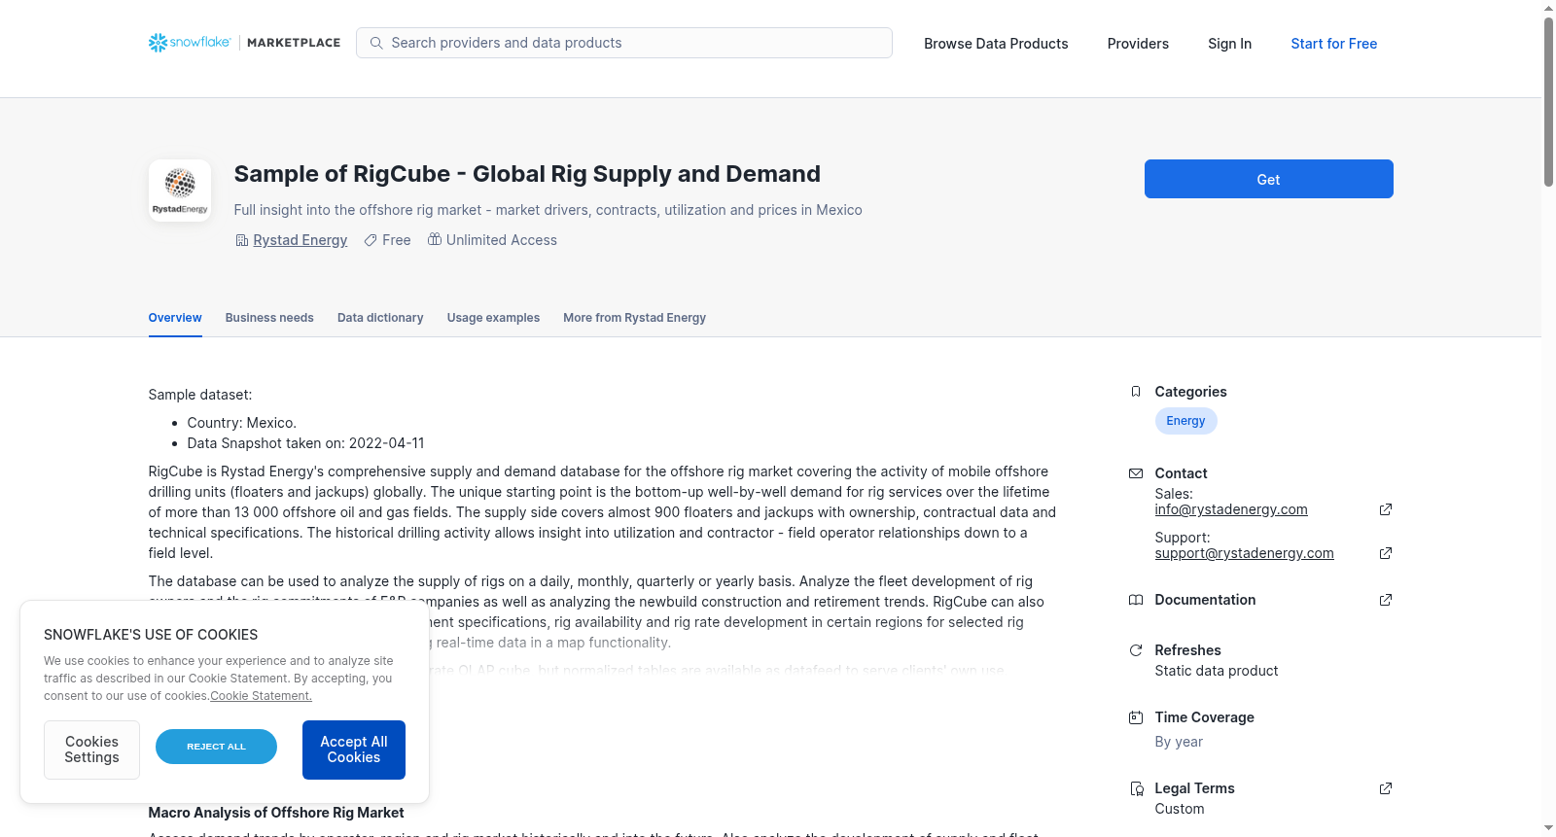This screenshot has height=837, width=1556.
Task: Switch to the Business needs tab
Action: pyautogui.click(x=269, y=318)
